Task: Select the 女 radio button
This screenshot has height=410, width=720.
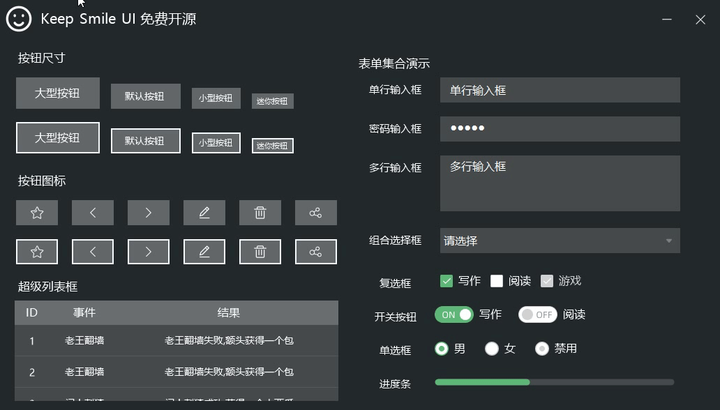Action: tap(492, 349)
